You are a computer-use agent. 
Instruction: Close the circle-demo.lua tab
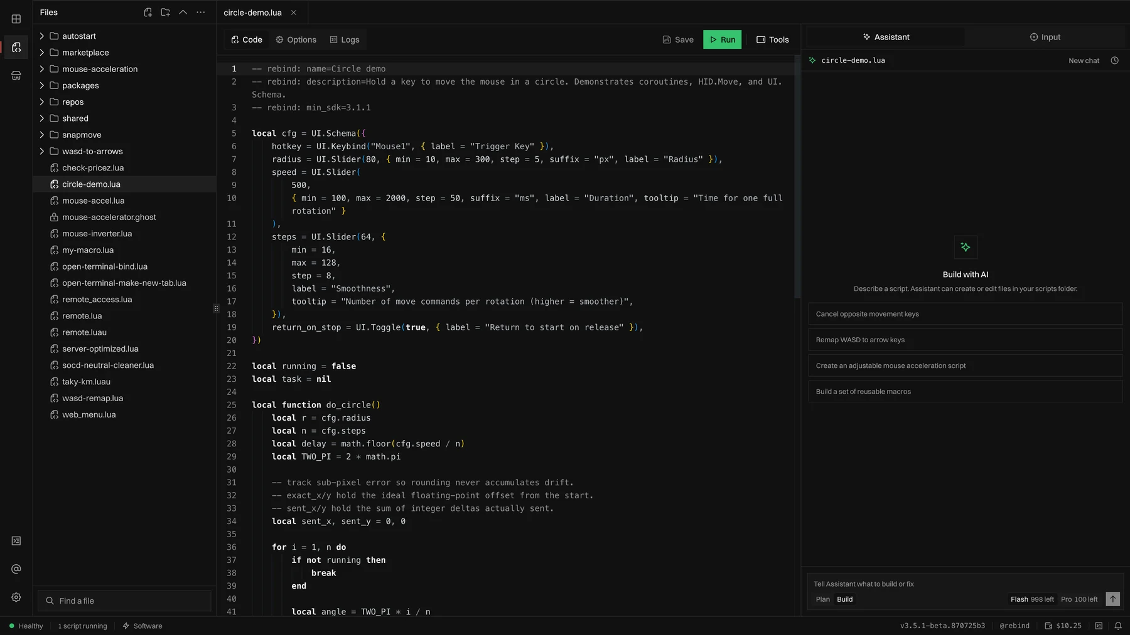[293, 13]
